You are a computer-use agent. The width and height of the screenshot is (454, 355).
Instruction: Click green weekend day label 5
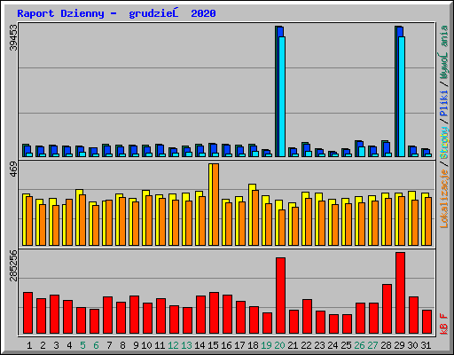82,345
